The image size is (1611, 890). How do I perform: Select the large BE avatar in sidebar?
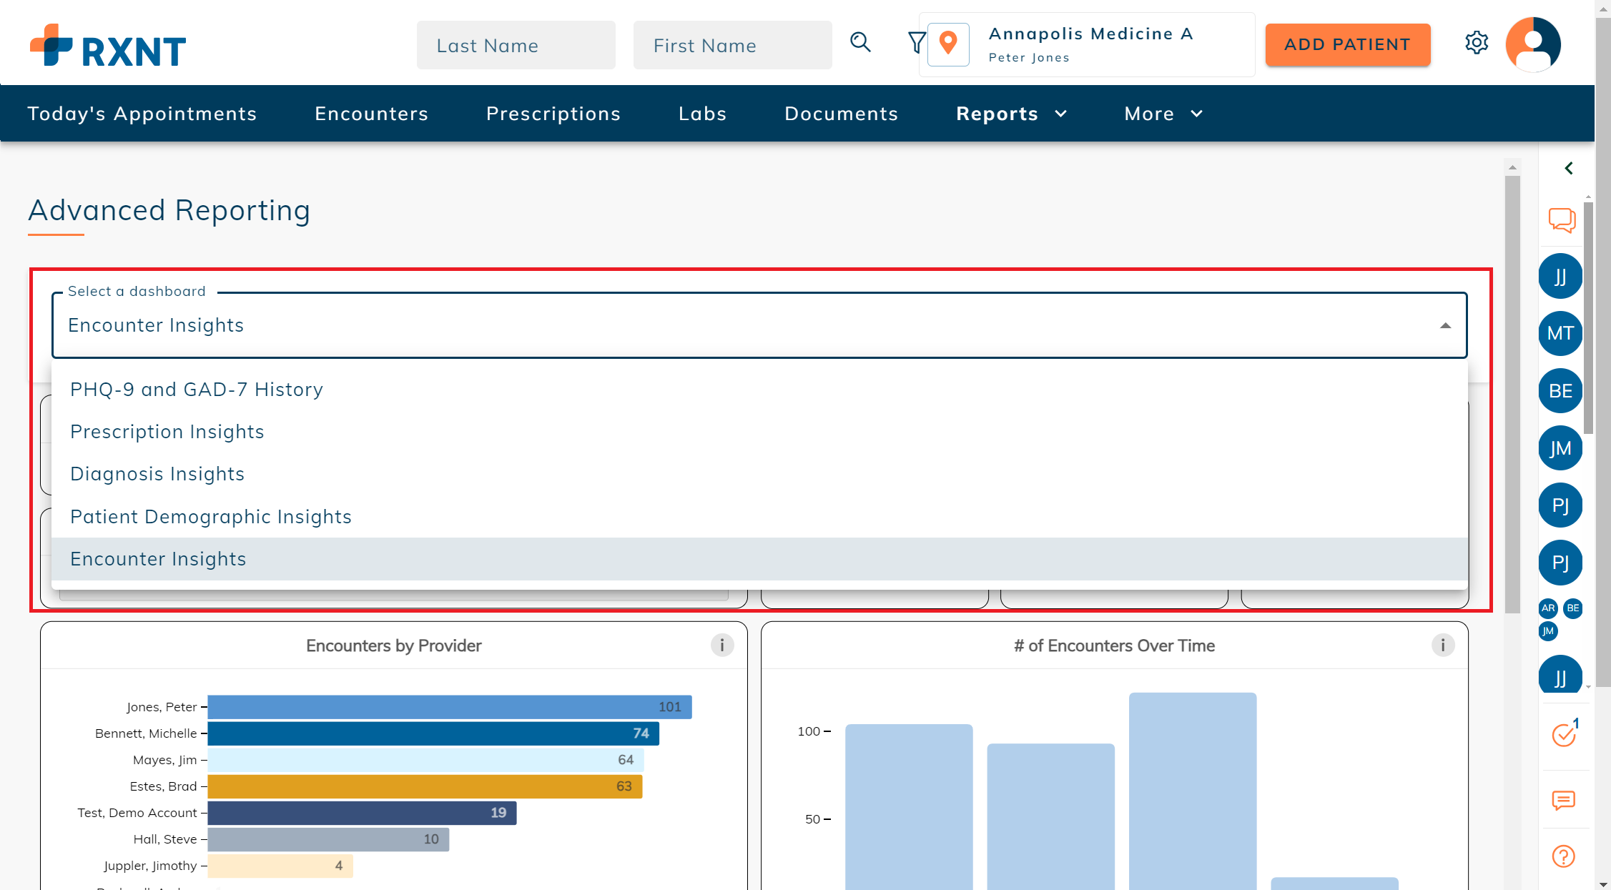[1560, 391]
